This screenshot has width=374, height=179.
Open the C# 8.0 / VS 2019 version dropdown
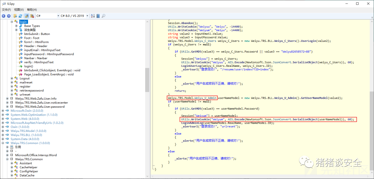click(74, 16)
